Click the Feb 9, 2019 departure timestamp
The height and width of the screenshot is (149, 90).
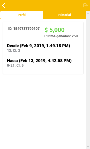click(x=45, y=46)
